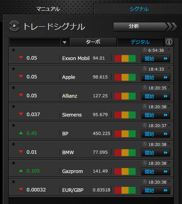Dismiss the Allianz signal row
The width and height of the screenshot is (182, 204).
(x=169, y=87)
